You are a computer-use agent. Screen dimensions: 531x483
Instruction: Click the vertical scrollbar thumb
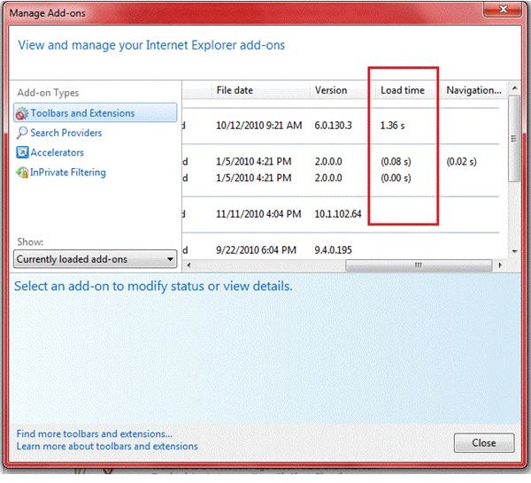click(x=514, y=138)
